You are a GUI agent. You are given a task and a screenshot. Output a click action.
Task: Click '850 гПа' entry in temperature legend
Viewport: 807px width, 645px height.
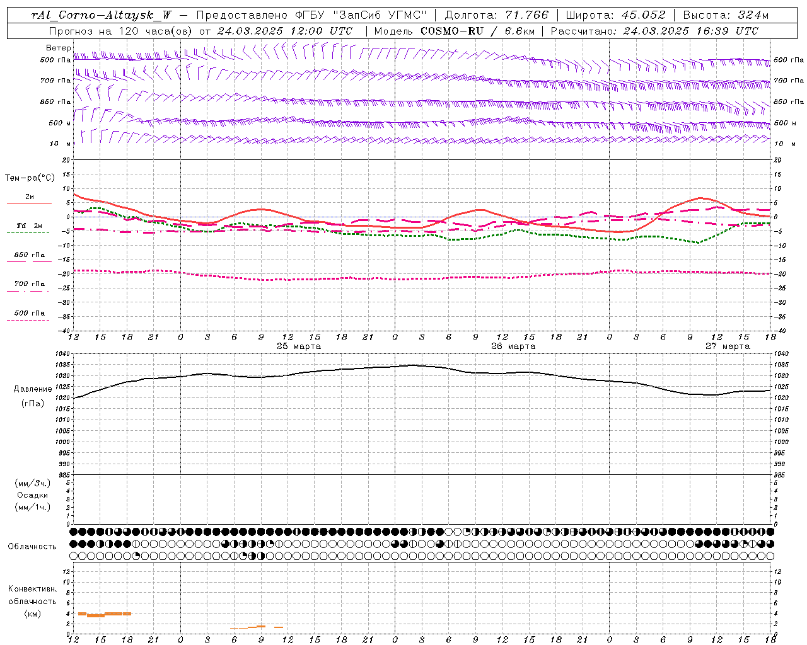pos(29,255)
